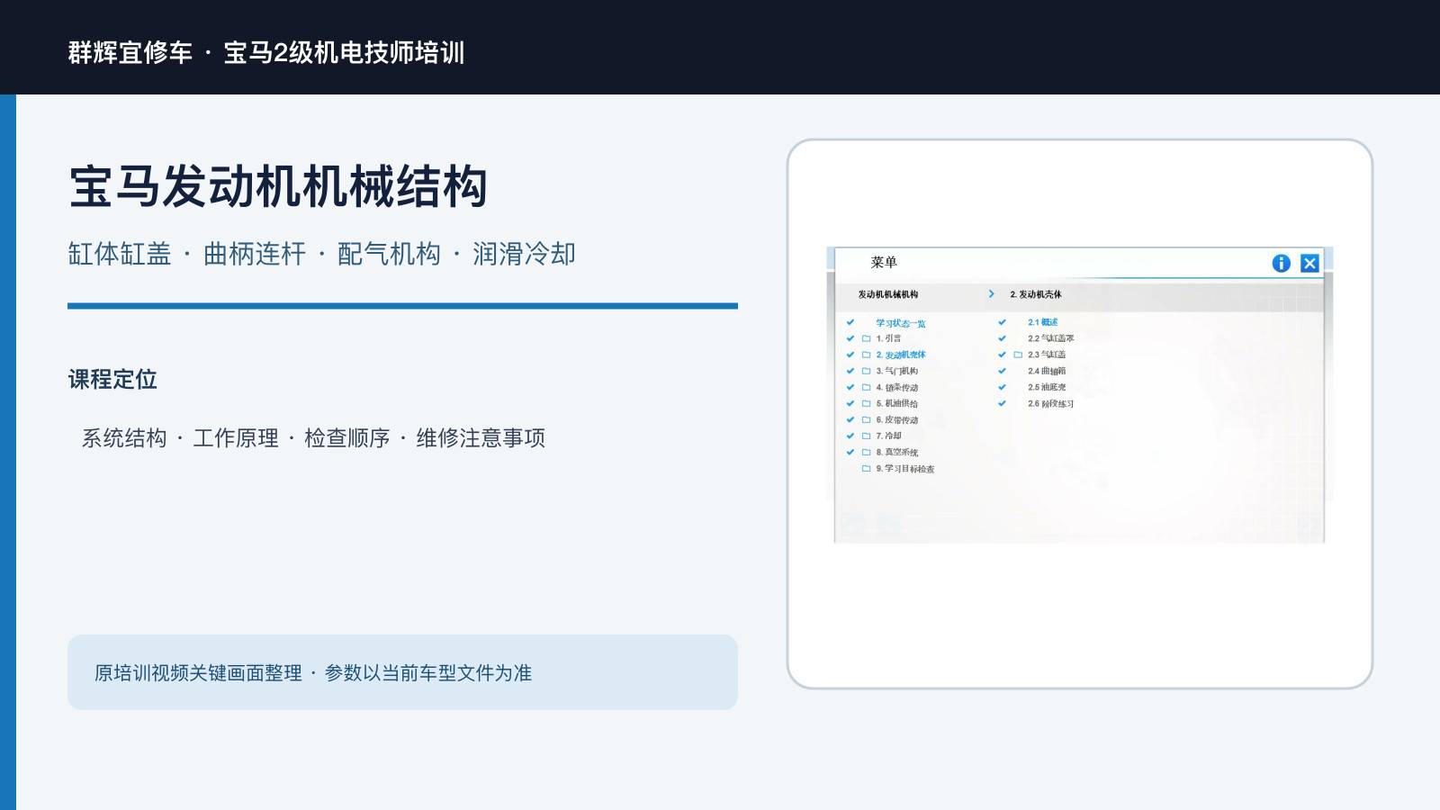Click the checkmark beside 3. 气门机构
This screenshot has height=810, width=1440.
(x=850, y=371)
